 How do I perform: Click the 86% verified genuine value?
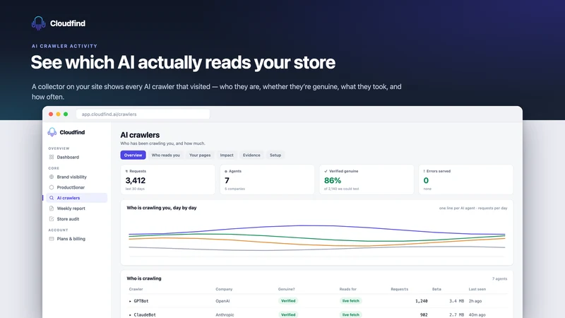pos(333,180)
